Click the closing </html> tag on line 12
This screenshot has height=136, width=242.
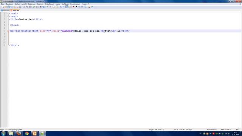(x=14, y=45)
